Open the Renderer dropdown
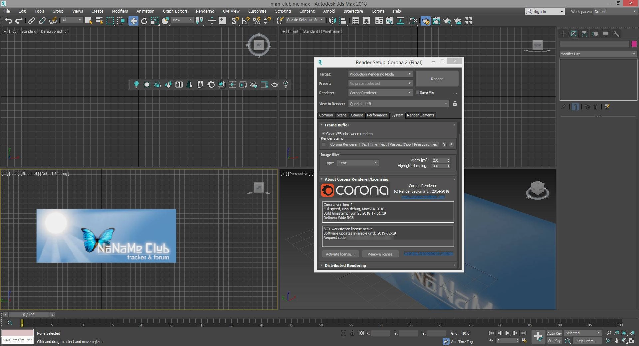Image resolution: width=639 pixels, height=346 pixels. click(380, 93)
